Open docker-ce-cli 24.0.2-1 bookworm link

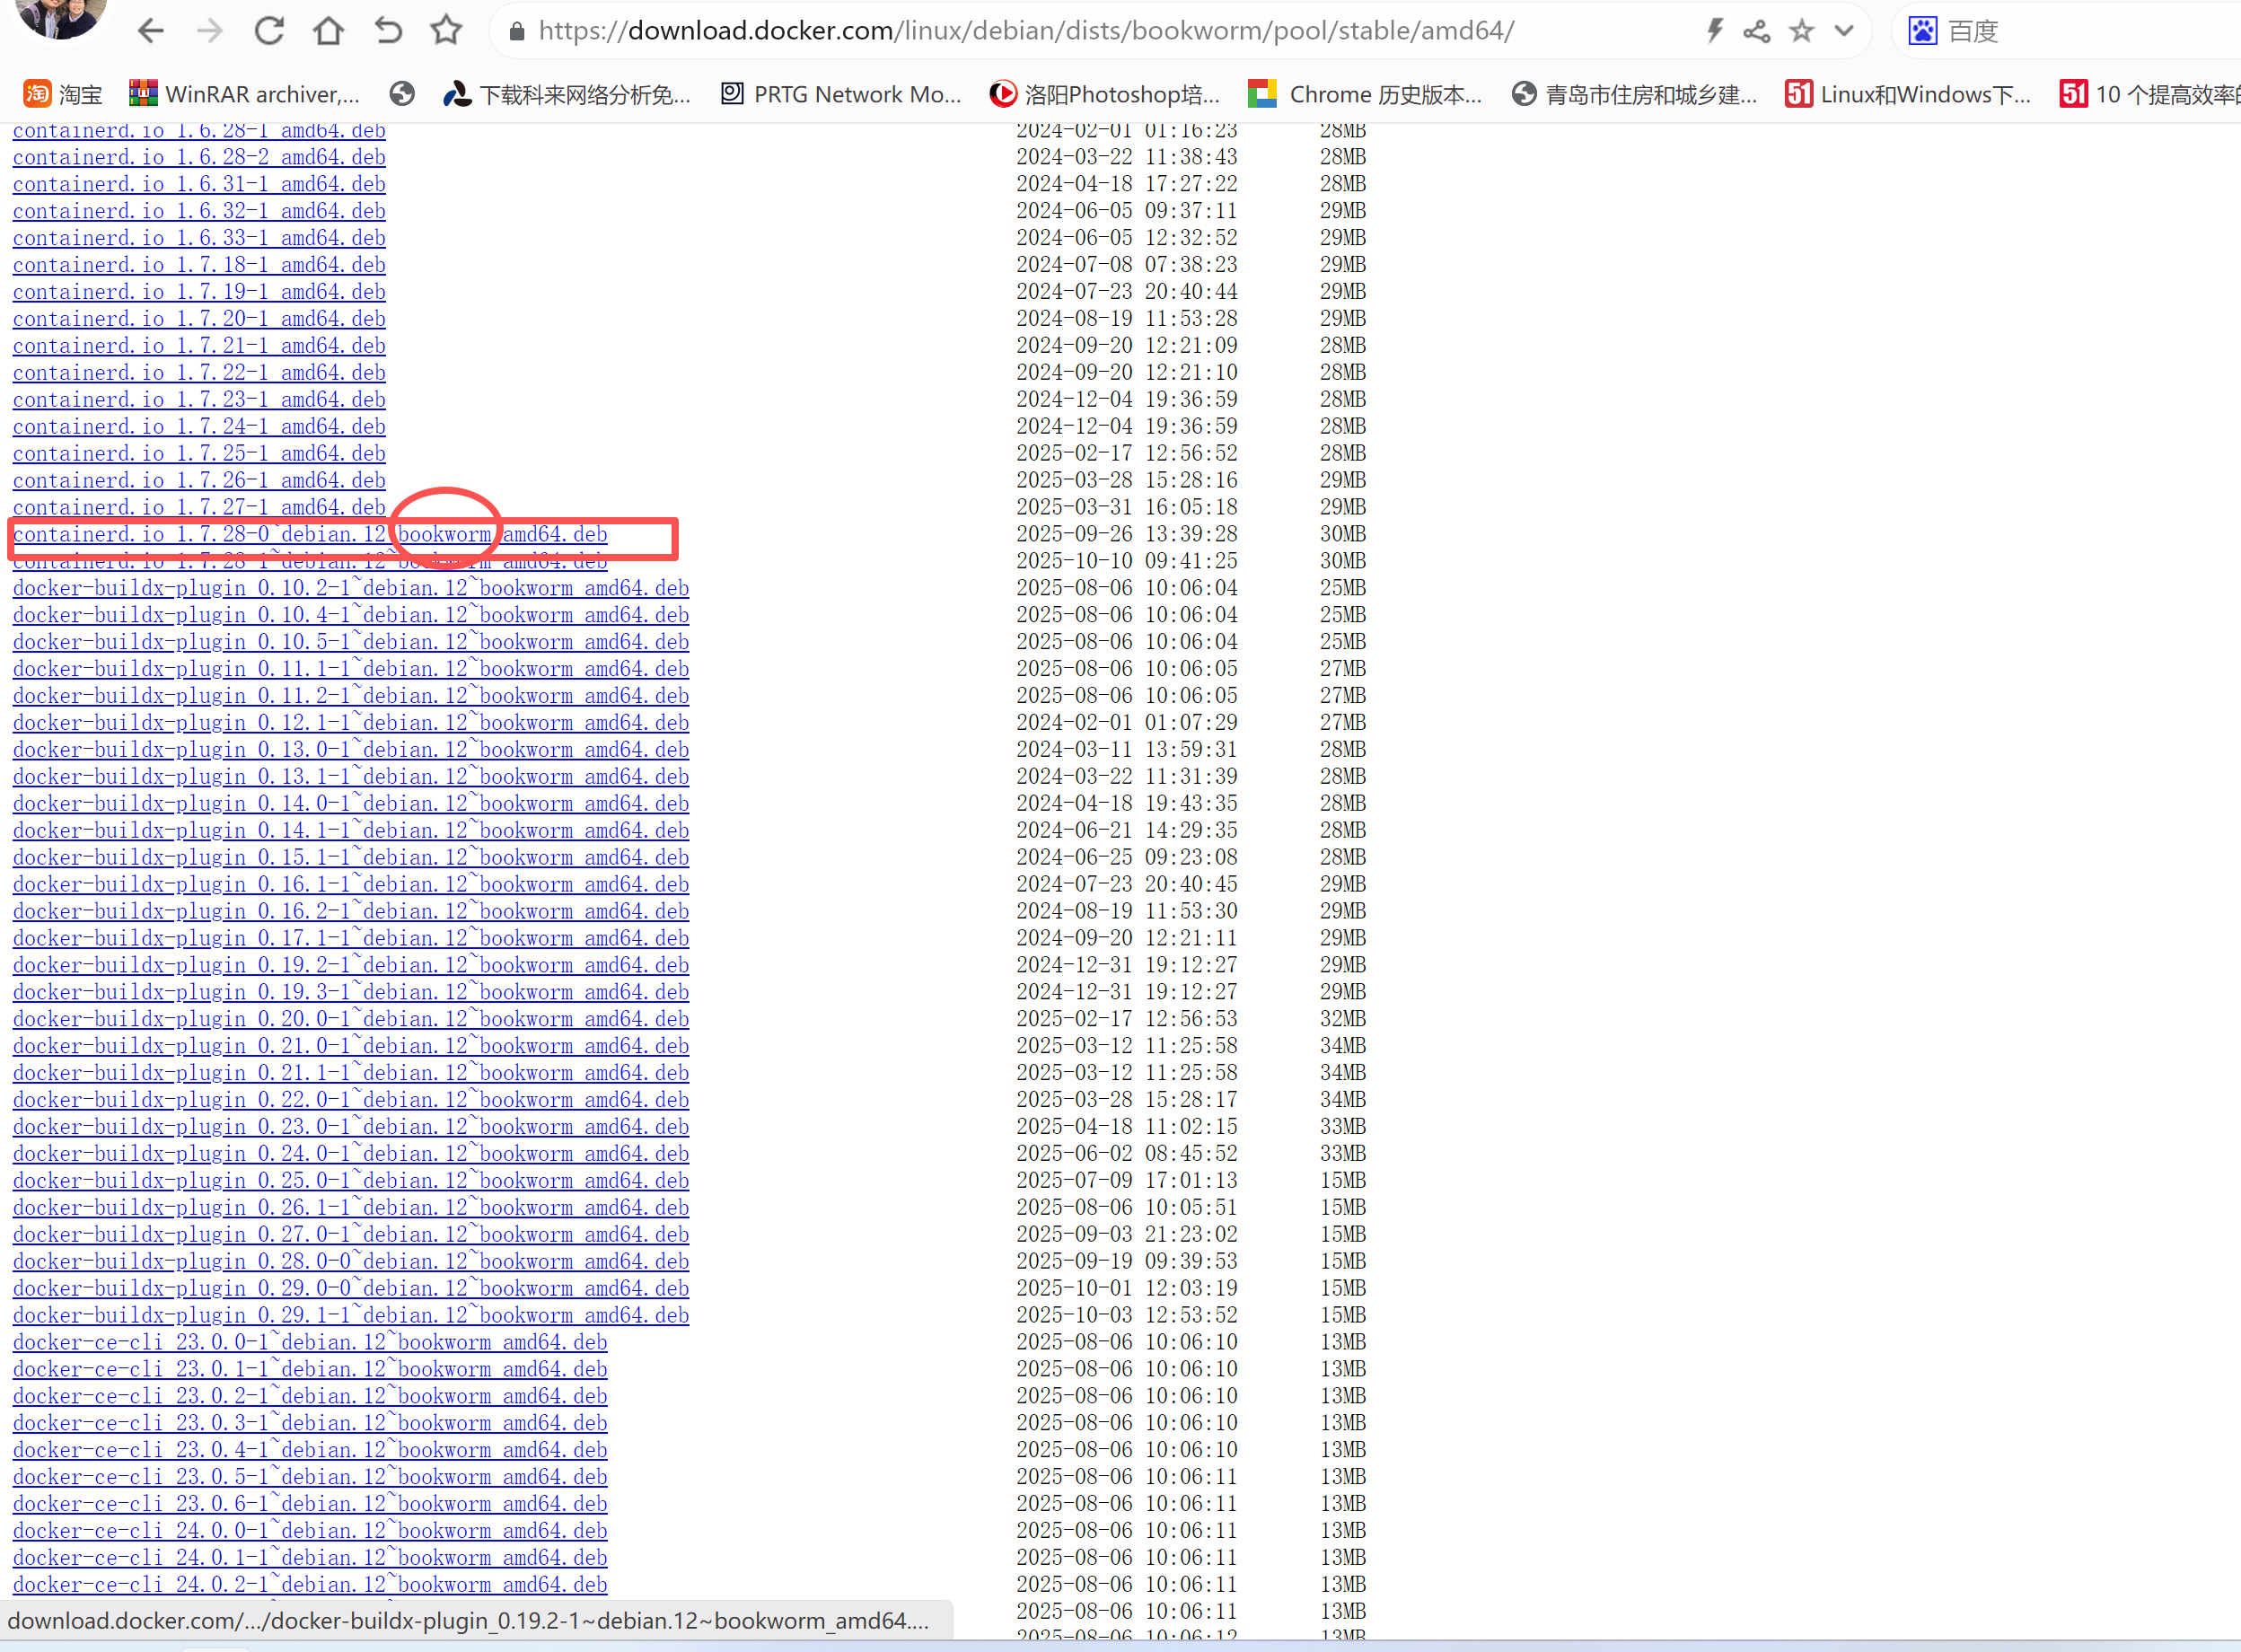310,1585
